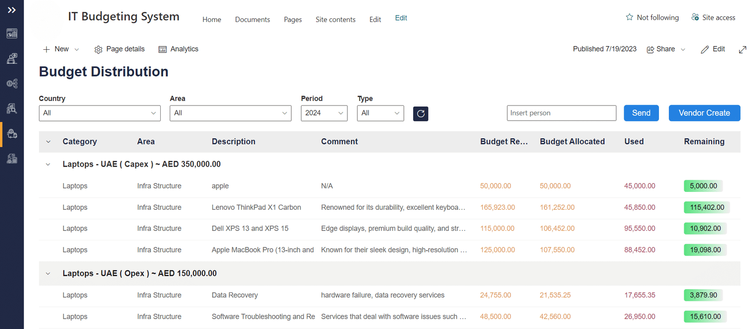
Task: Click the Category column header
Action: click(x=79, y=142)
